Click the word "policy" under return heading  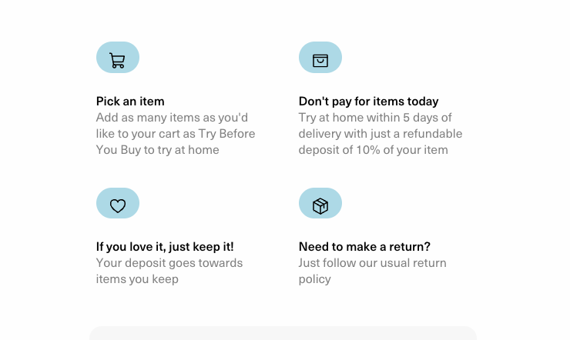(314, 279)
